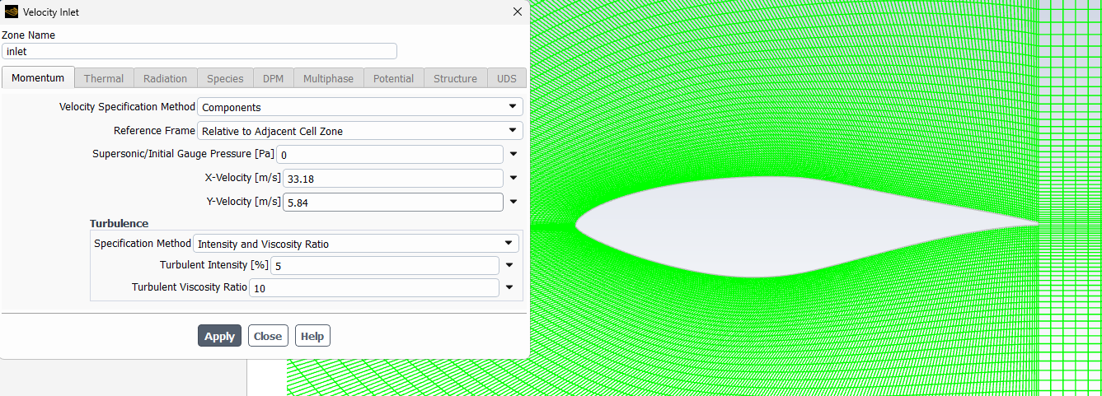This screenshot has width=1102, height=396.
Task: Click the X-Velocity [m/s] label
Action: [242, 178]
